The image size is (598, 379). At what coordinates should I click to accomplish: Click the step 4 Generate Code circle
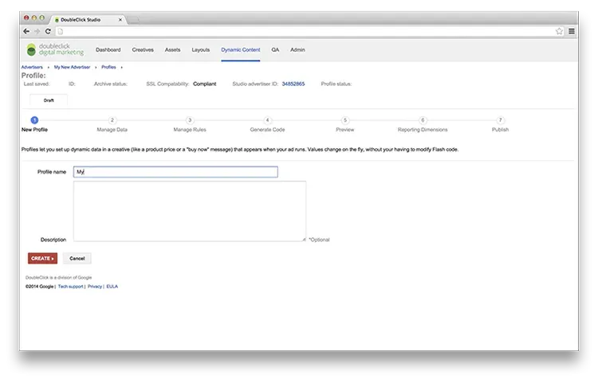tap(268, 120)
